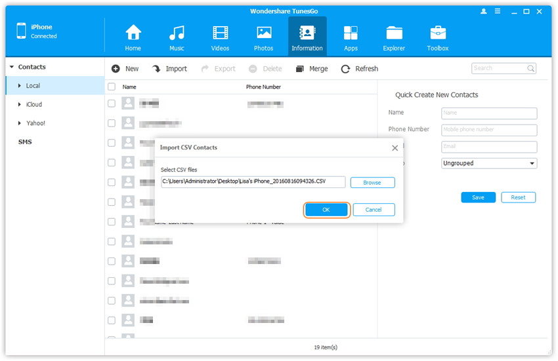Click the CSV file path text field
The height and width of the screenshot is (361, 558).
253,182
